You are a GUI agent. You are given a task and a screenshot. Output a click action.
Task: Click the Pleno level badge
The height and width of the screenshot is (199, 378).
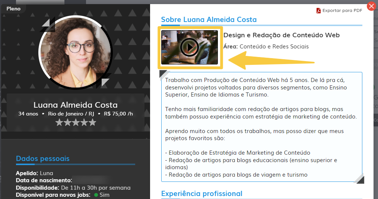13,9
